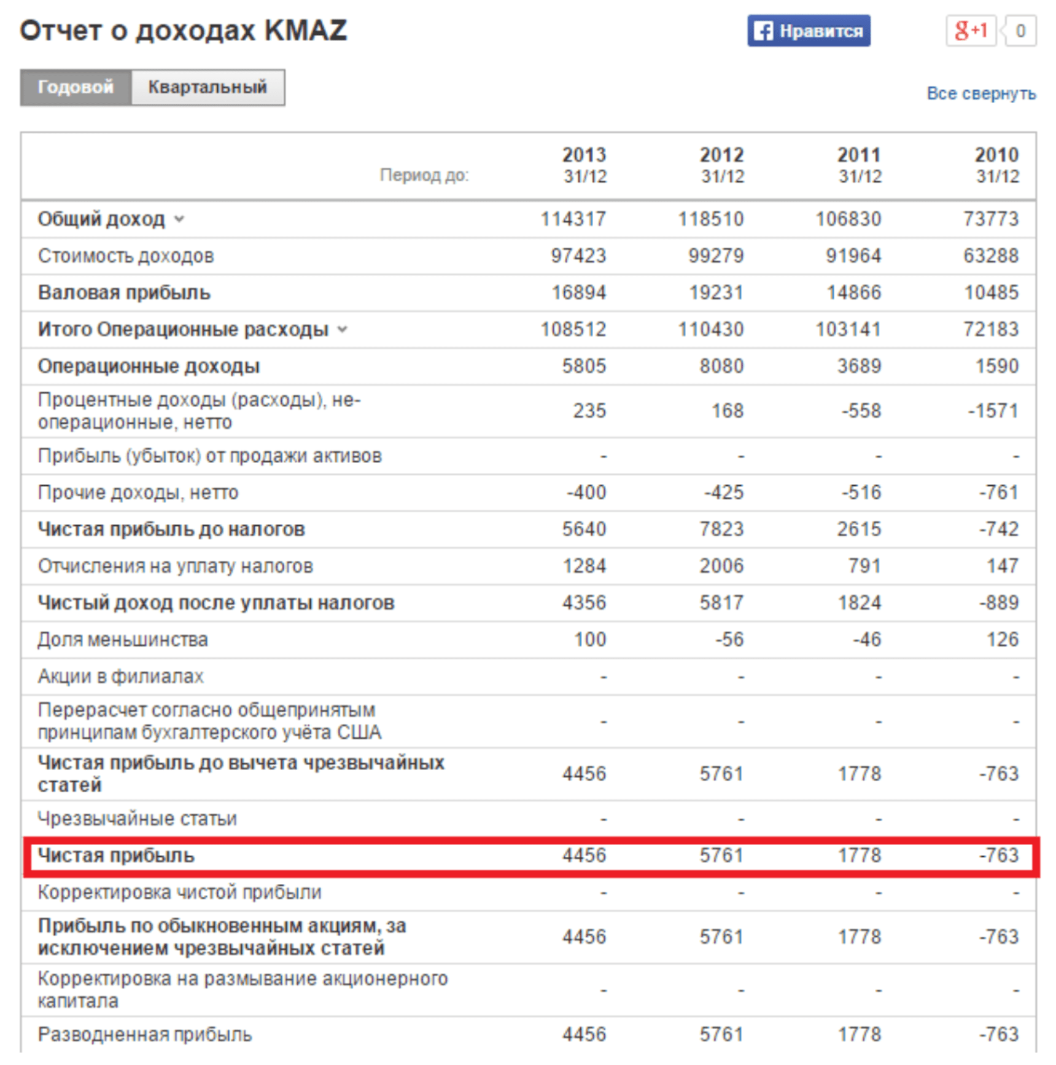Image resolution: width=1056 pixels, height=1065 pixels.
Task: Select the Чистая прибыль row label
Action: [x=116, y=856]
